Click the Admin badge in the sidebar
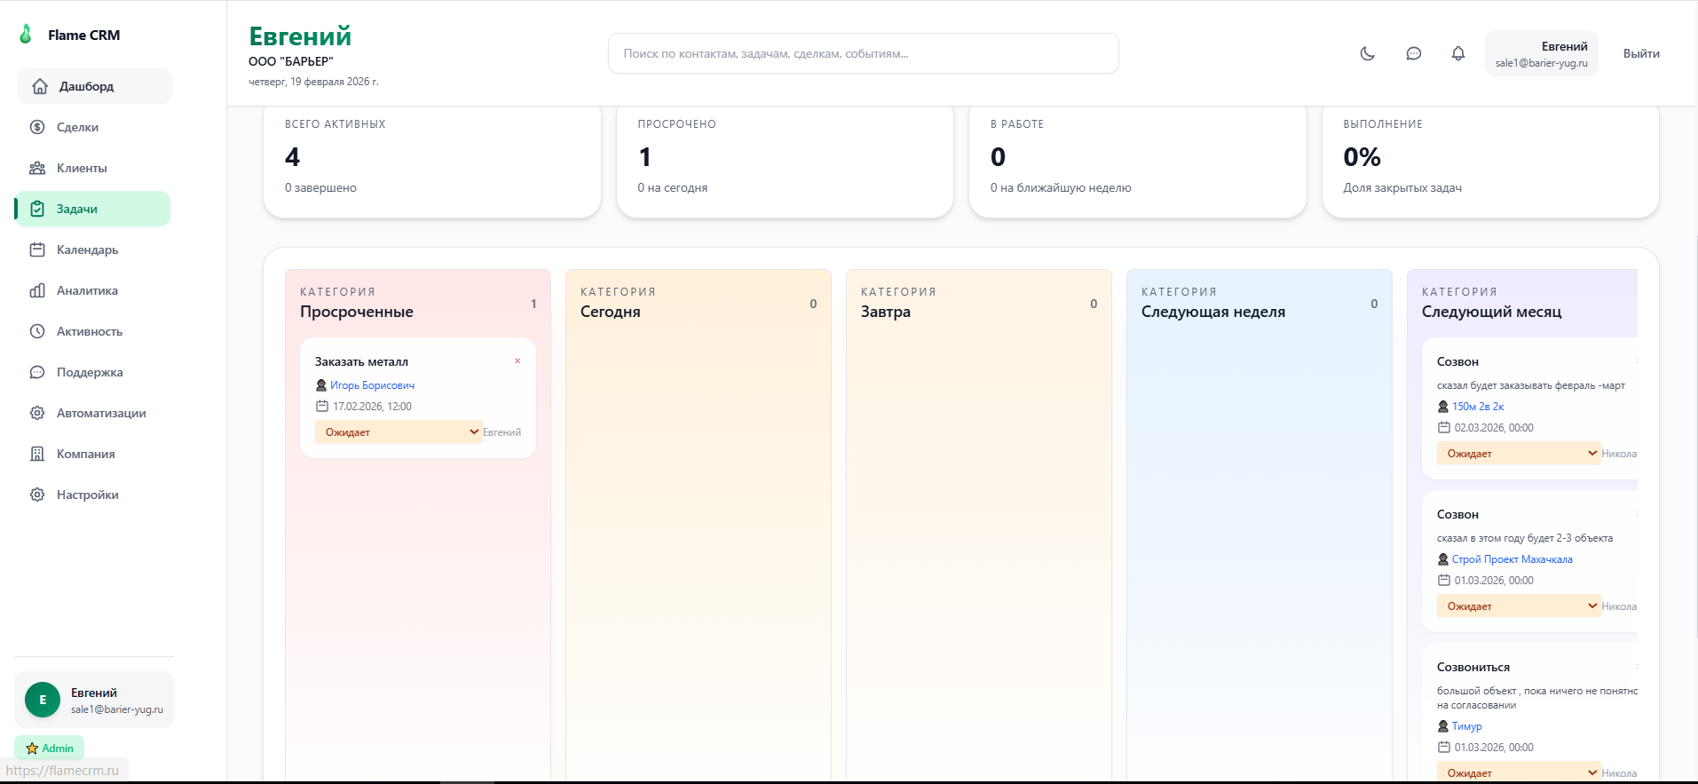The width and height of the screenshot is (1698, 784). 50,748
